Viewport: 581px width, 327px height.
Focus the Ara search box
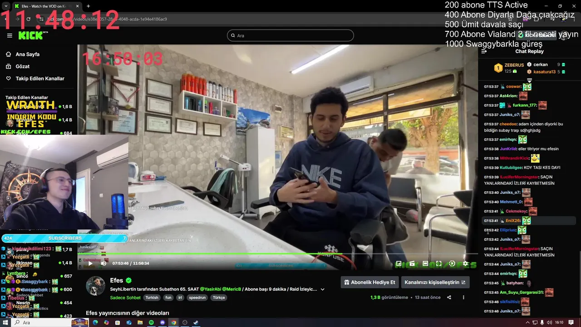tap(290, 35)
